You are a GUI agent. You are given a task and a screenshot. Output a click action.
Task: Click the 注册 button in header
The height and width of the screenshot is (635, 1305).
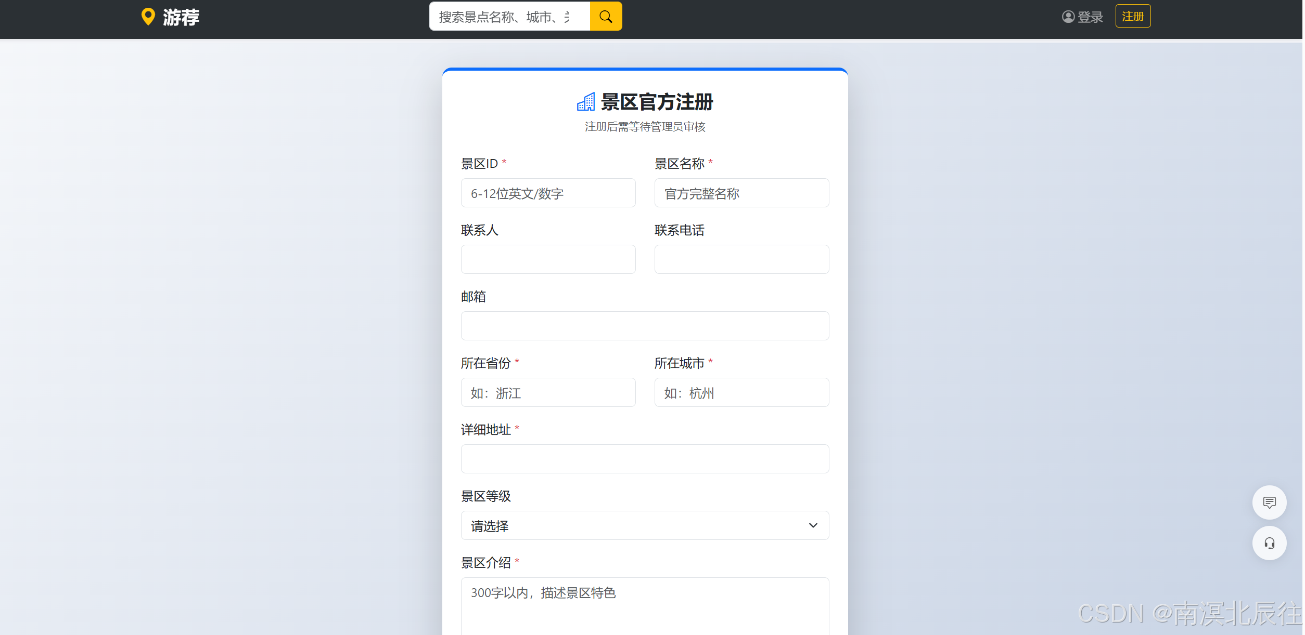[1133, 16]
